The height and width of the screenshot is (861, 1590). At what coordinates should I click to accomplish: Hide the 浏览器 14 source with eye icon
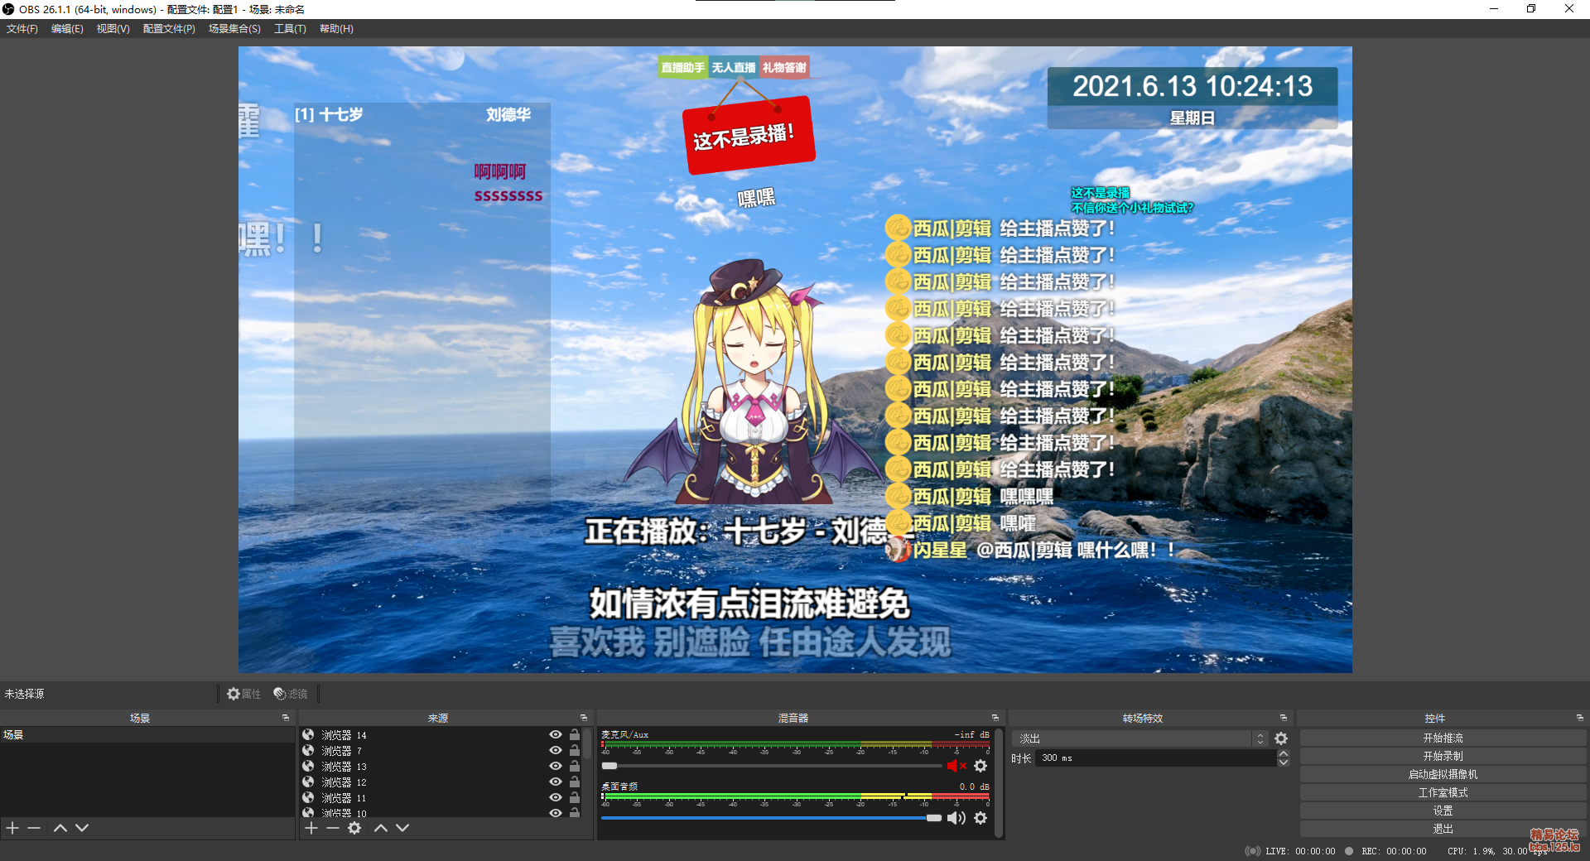click(x=556, y=734)
